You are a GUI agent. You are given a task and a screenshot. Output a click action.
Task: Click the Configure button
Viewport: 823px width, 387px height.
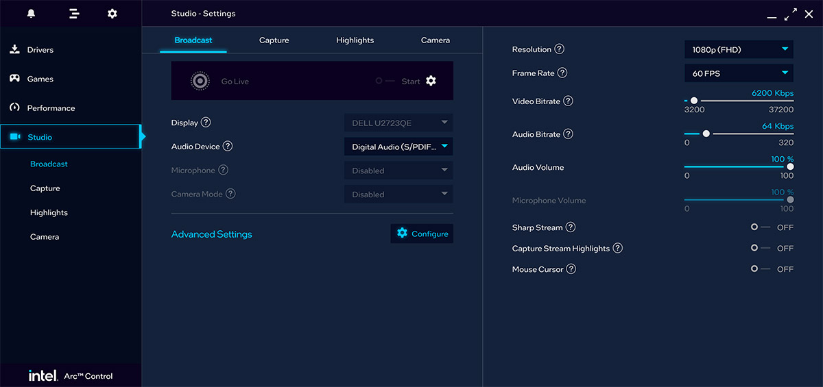(x=422, y=234)
